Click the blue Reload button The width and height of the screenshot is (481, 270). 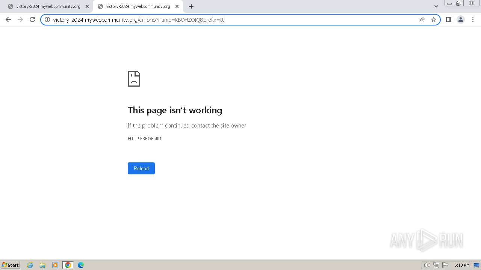point(141,168)
